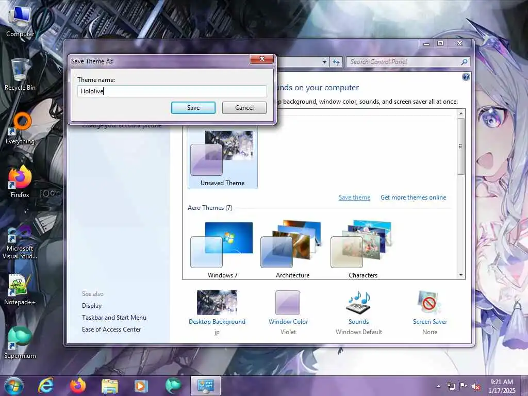Click the theme list scrollbar thumb
Viewport: 528px width, 396px height.
[461, 146]
